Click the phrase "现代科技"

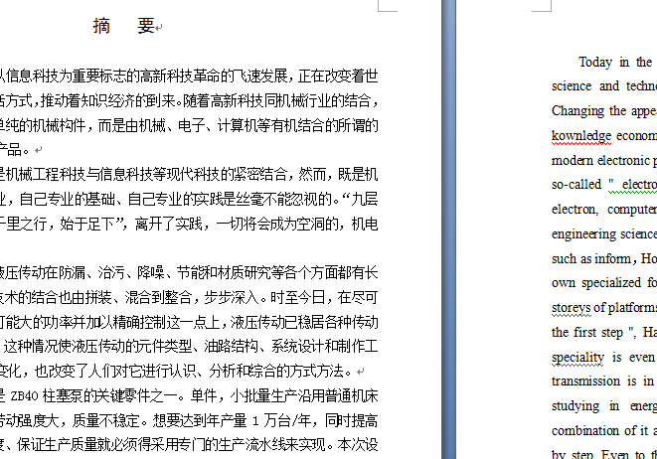click(194, 174)
